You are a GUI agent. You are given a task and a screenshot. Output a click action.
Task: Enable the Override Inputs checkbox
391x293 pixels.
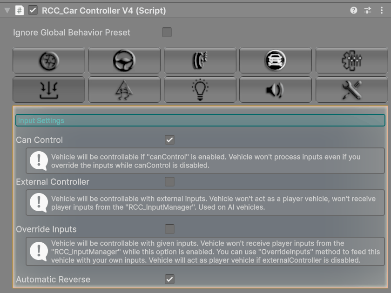[x=169, y=229]
